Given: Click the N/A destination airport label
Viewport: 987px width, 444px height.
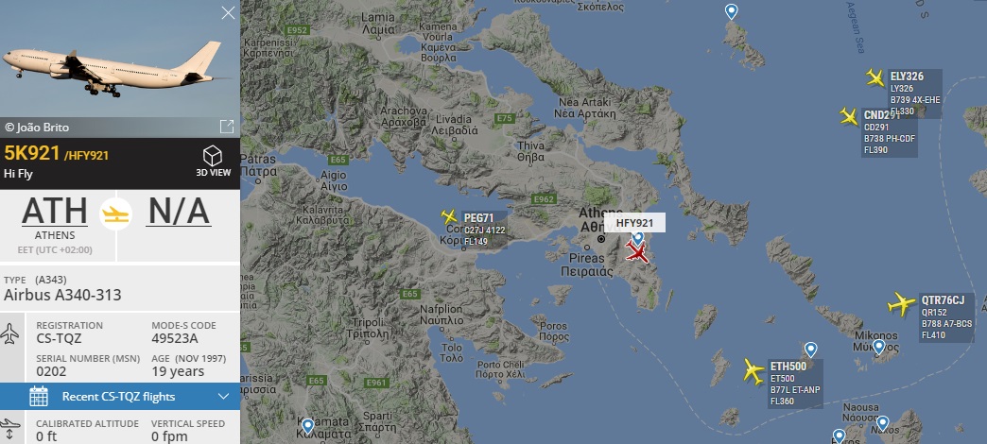Looking at the screenshot, I should point(179,212).
